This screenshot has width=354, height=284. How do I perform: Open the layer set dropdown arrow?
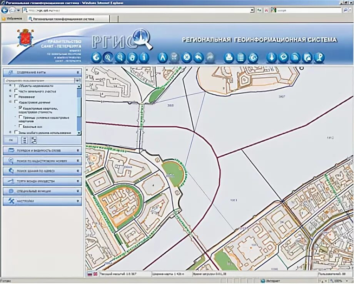[x=77, y=80]
